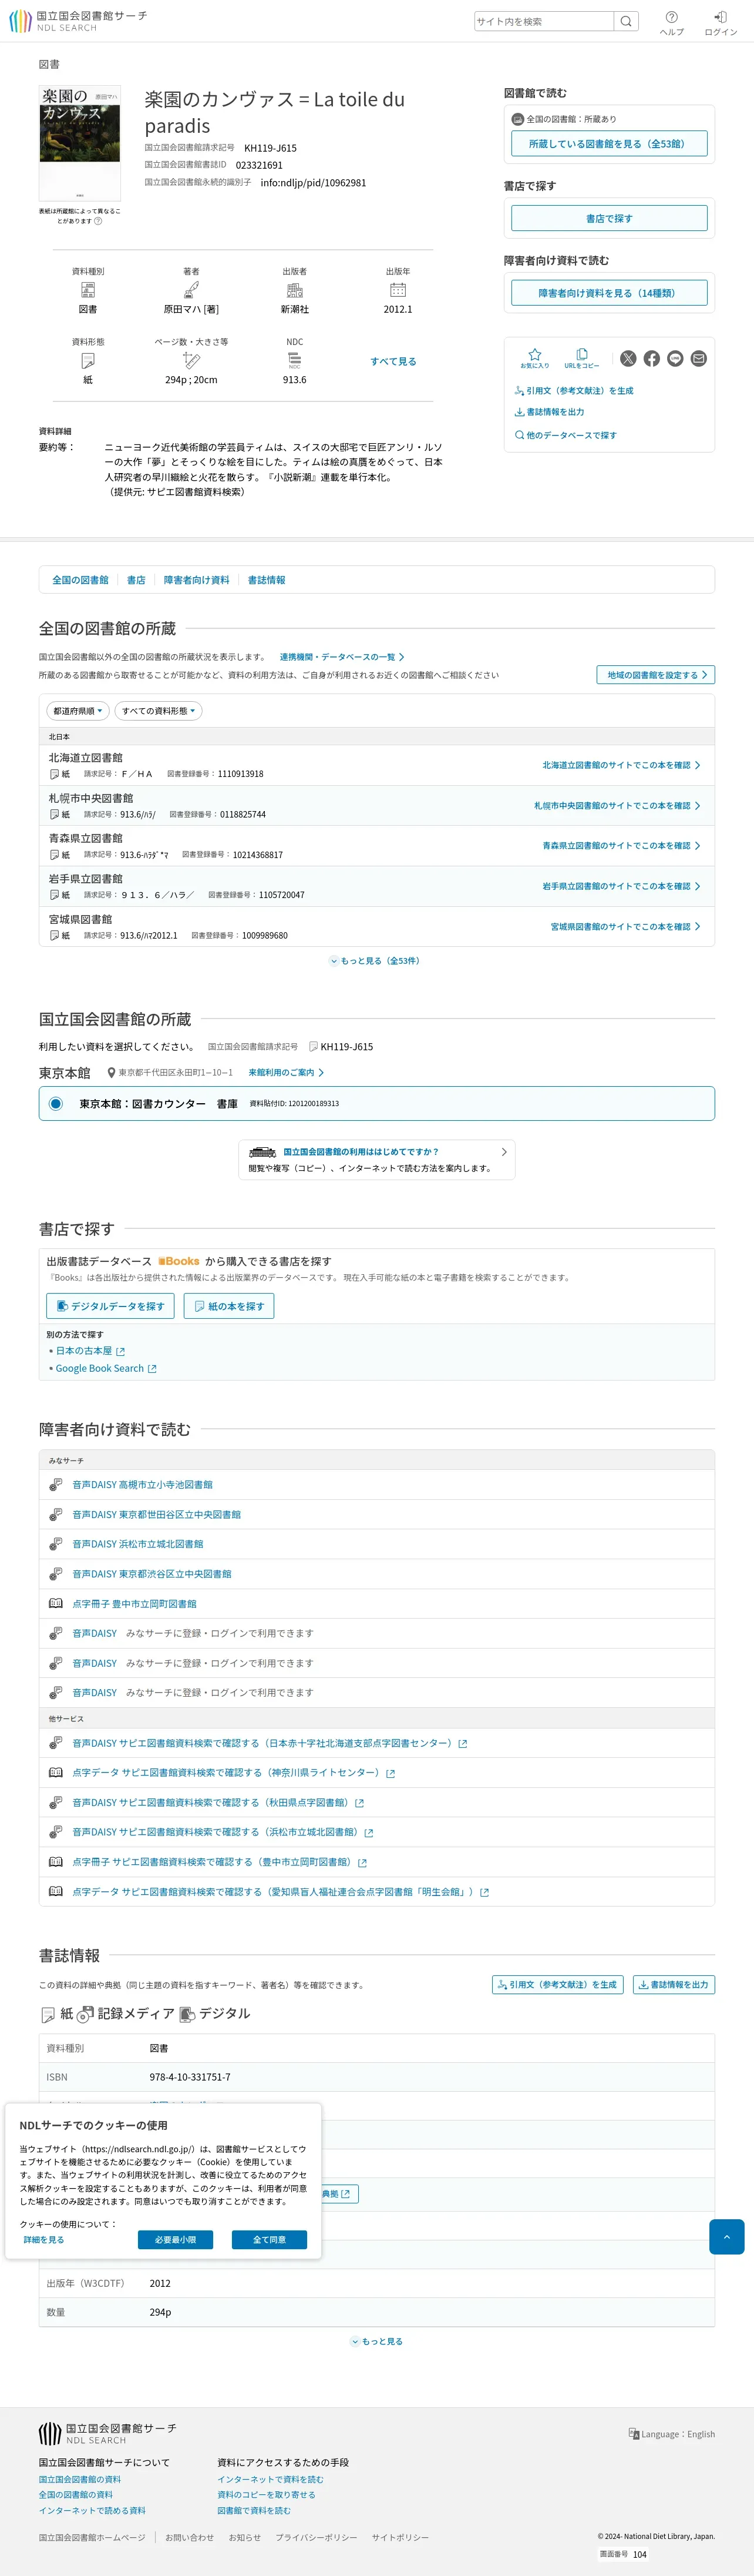
Task: Click 所蔵している図書館を見る(全53館) button
Action: click(x=609, y=143)
